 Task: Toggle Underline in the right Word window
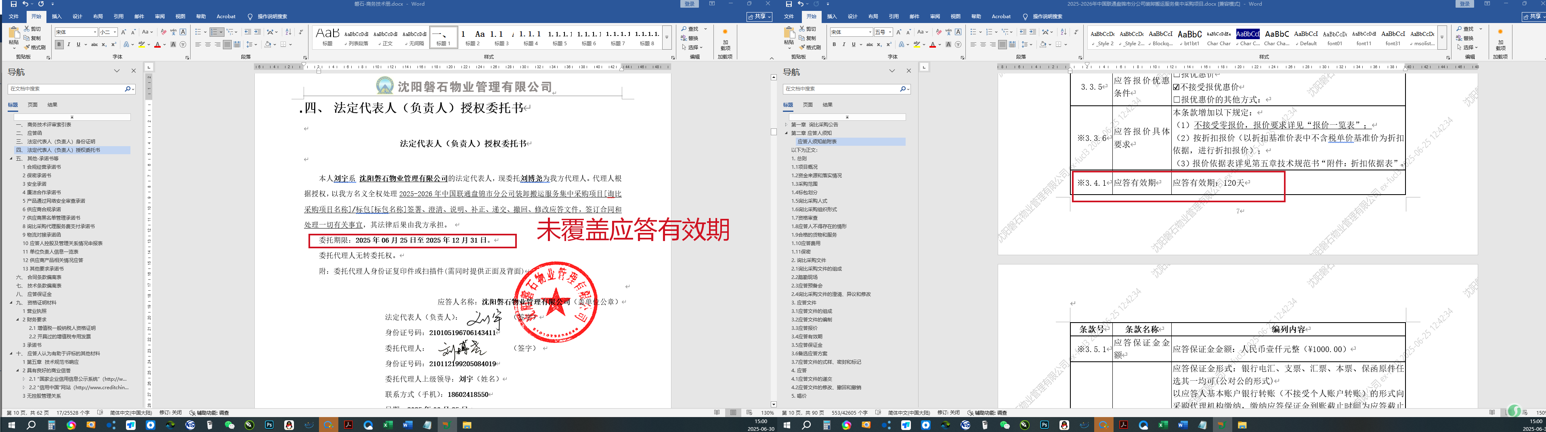coord(854,44)
